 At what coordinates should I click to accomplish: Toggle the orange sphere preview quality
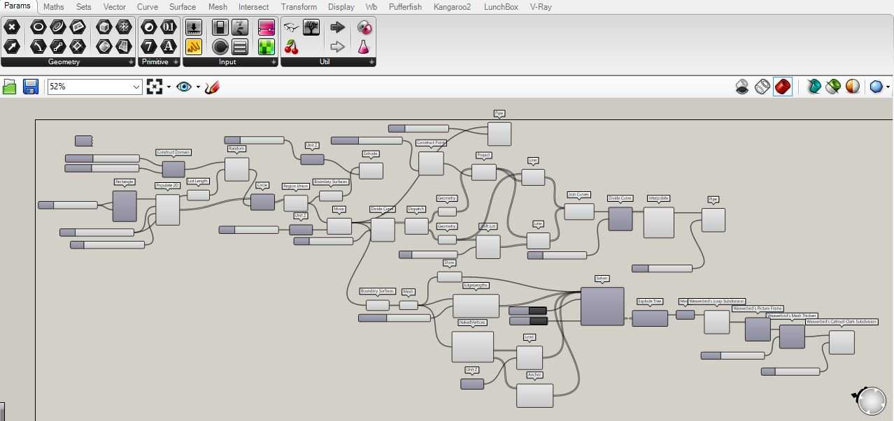(x=853, y=87)
